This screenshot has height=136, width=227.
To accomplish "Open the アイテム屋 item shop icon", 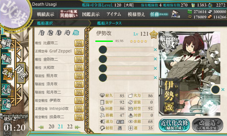I will 175,14.
